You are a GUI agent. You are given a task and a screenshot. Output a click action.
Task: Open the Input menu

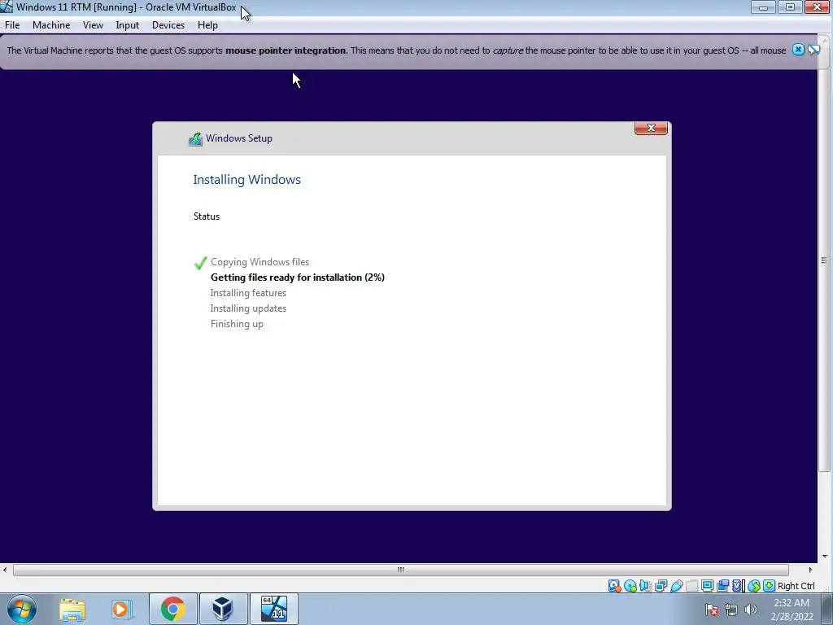(128, 25)
